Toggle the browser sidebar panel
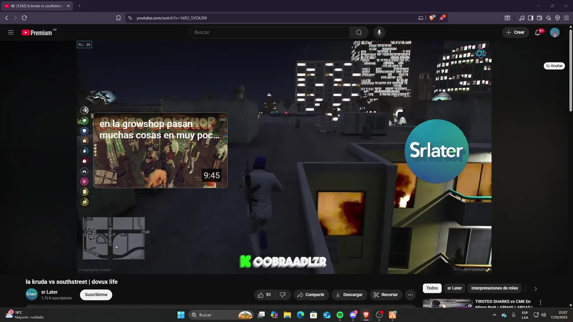The height and width of the screenshot is (322, 573). [530, 18]
